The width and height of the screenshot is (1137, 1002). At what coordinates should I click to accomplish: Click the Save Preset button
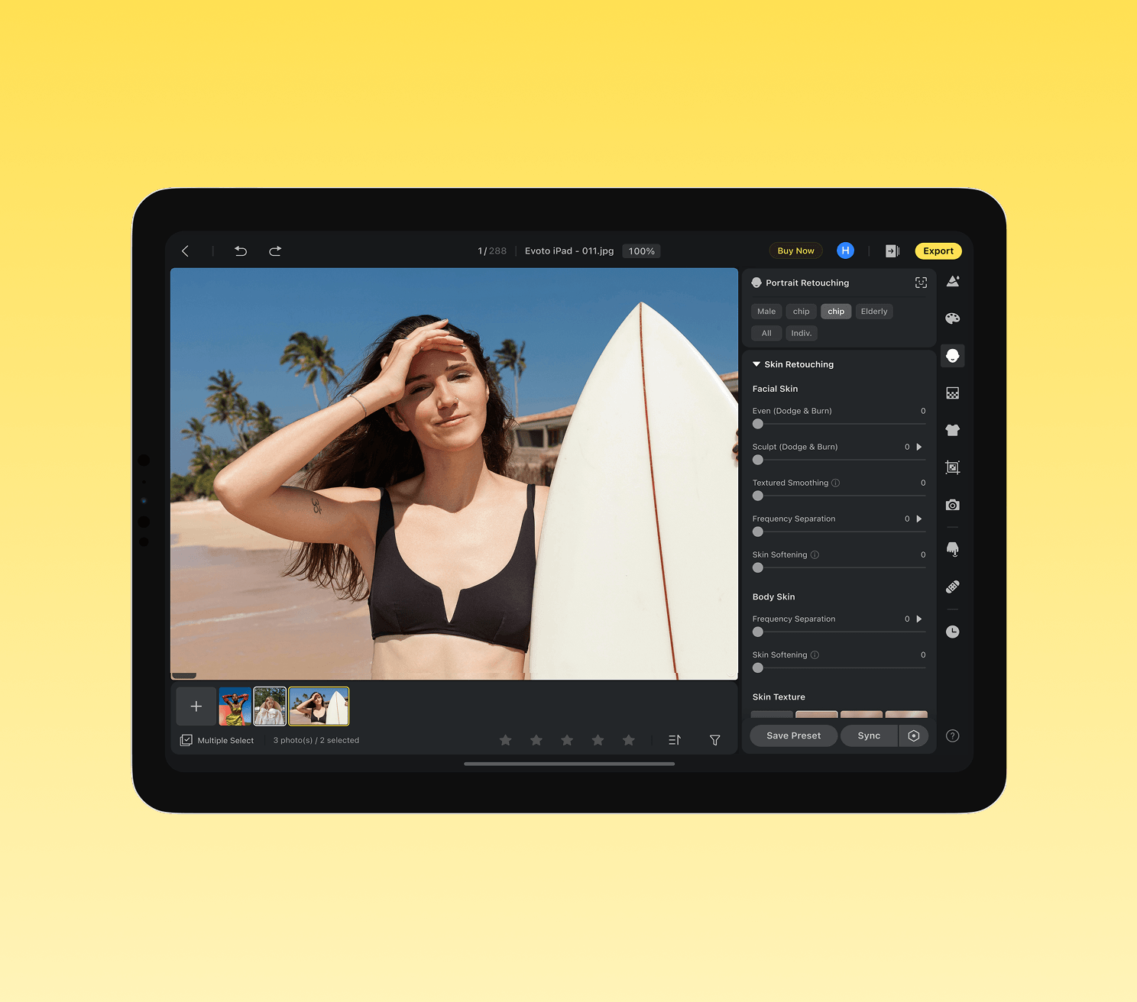click(793, 735)
